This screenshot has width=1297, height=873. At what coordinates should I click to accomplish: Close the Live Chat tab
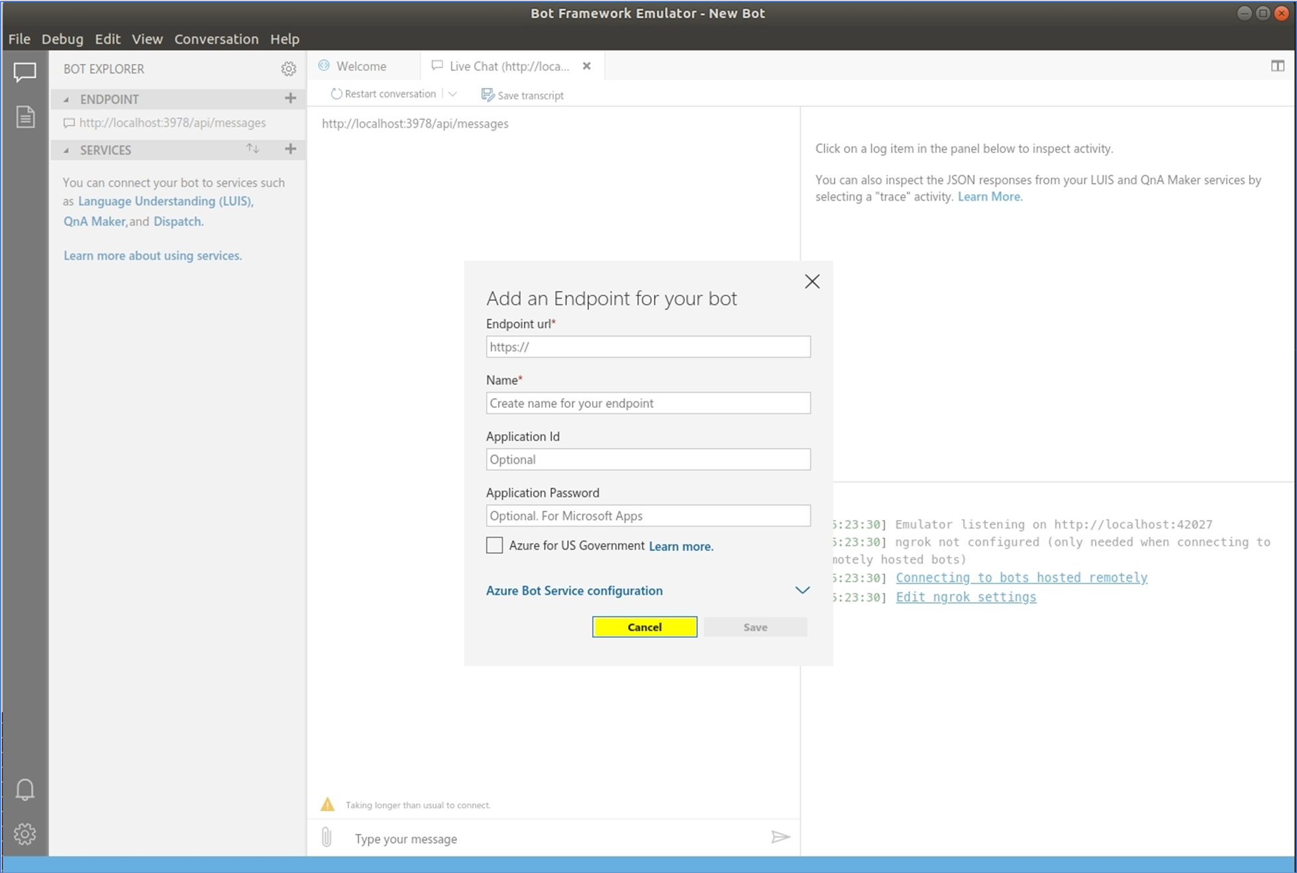coord(586,66)
